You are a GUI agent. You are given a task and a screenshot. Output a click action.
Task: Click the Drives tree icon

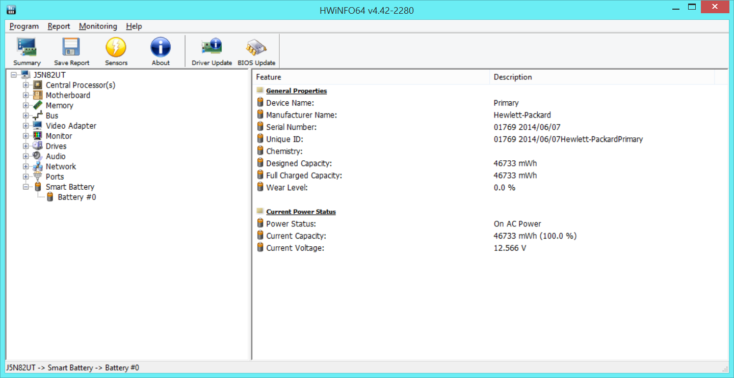(38, 146)
